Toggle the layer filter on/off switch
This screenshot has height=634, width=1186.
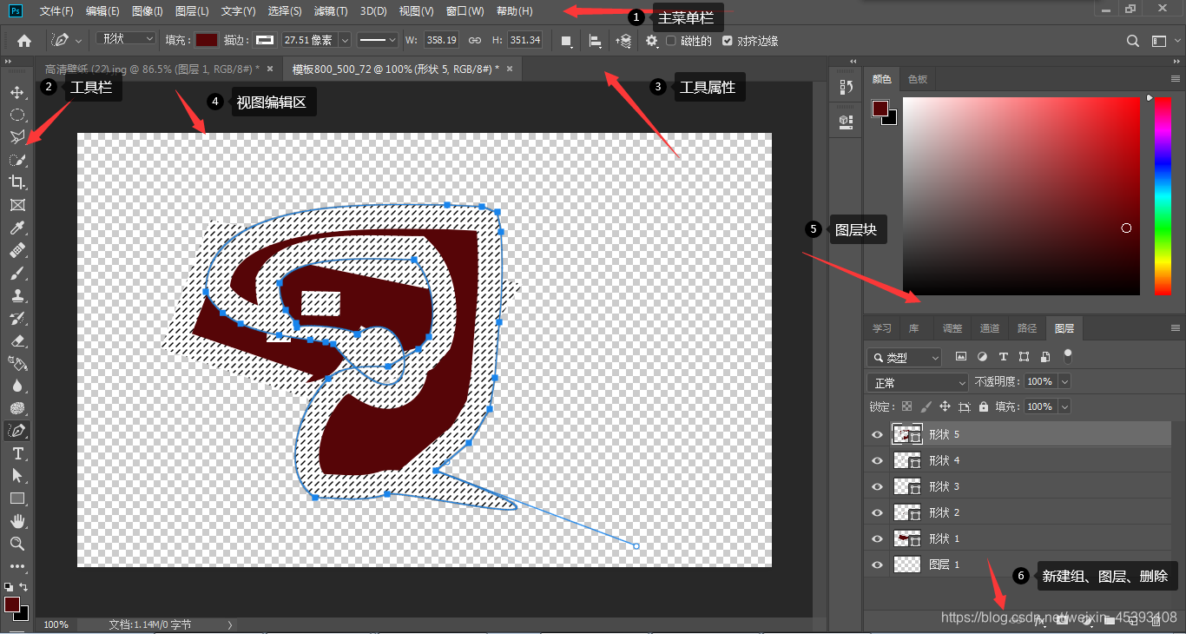(1068, 354)
